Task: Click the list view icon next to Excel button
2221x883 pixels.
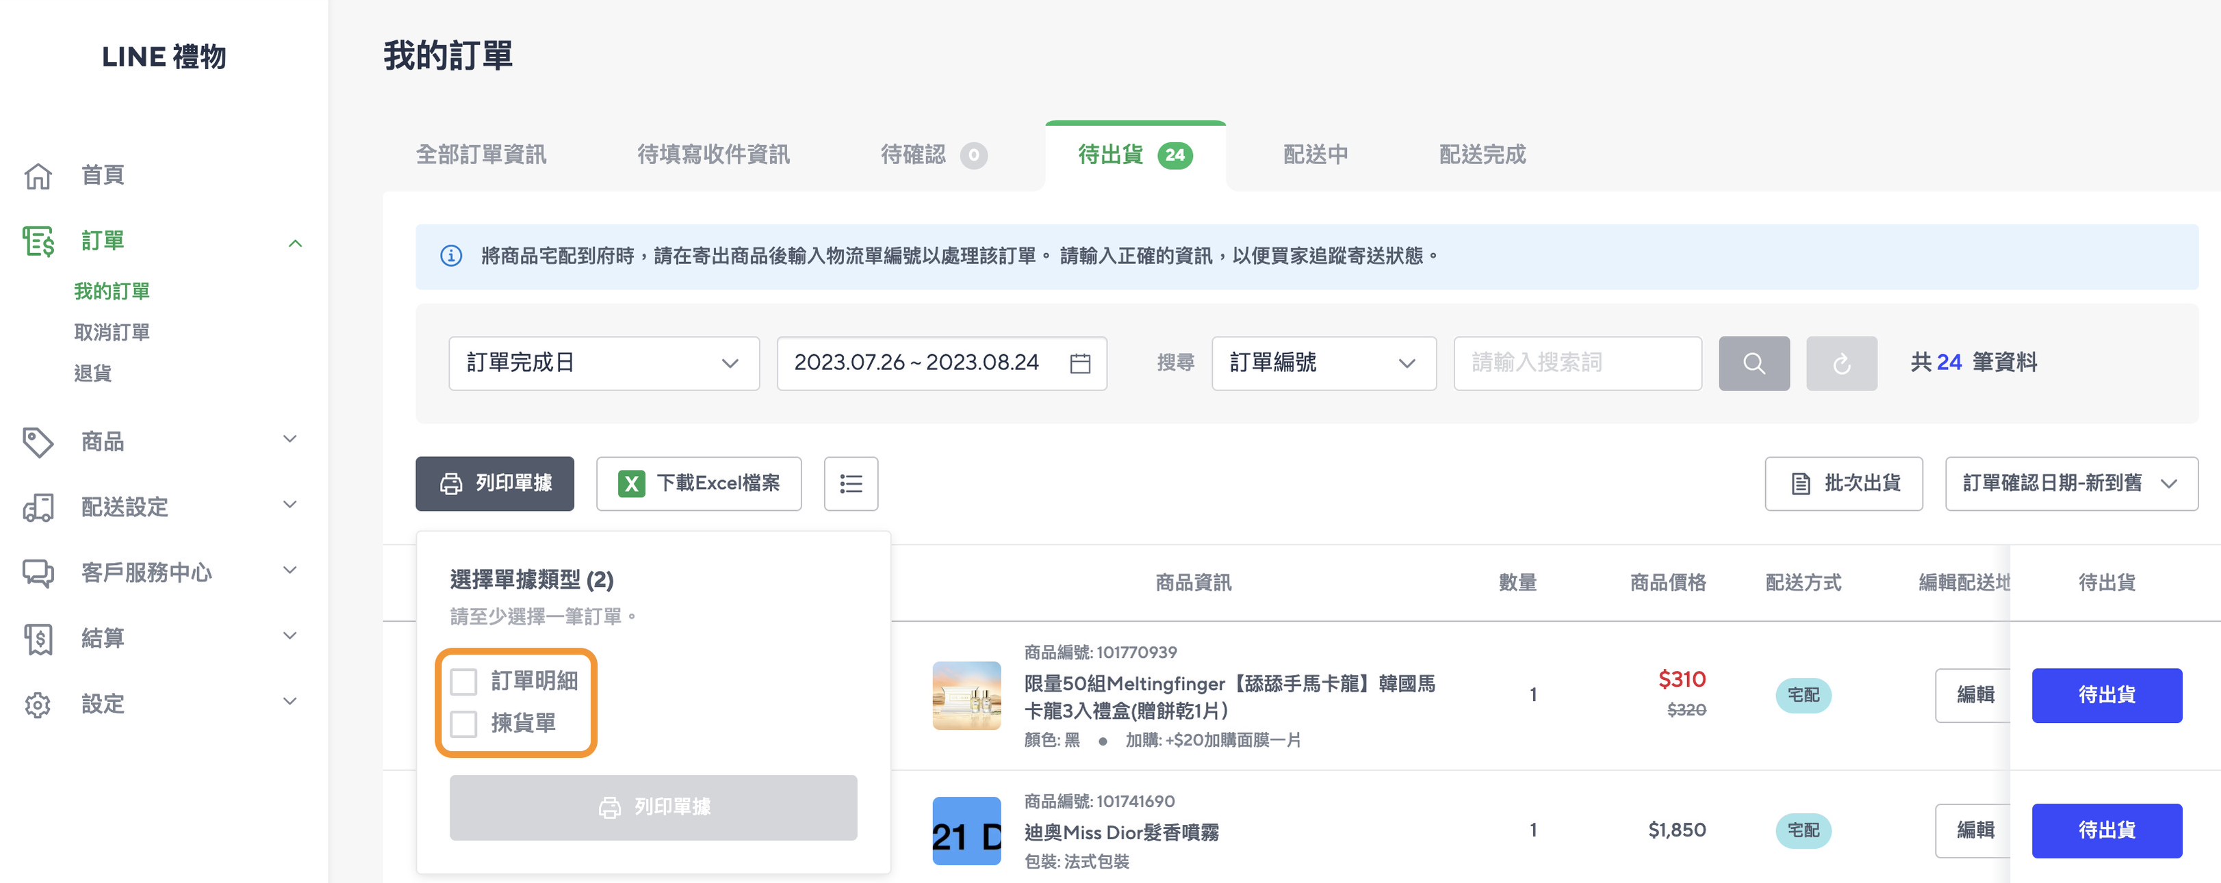Action: (850, 484)
